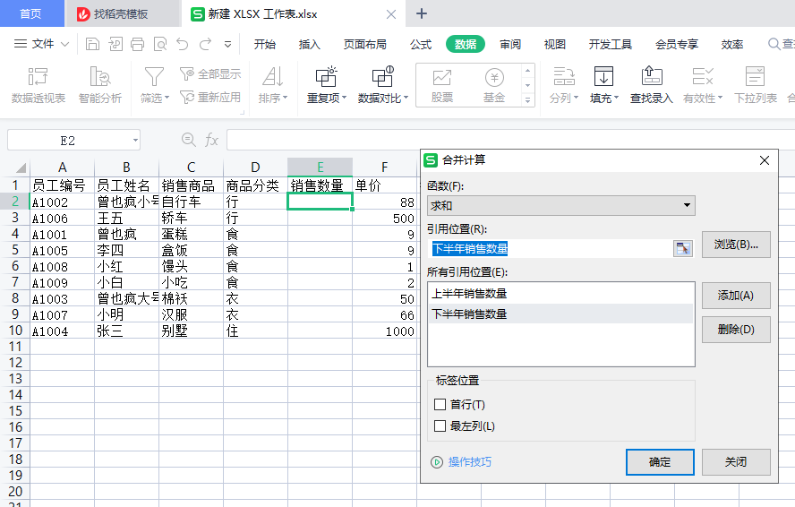
Task: Switch to the 公式 ribbon tab
Action: [x=420, y=45]
